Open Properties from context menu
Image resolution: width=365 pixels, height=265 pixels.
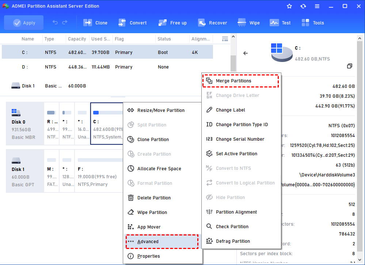coord(162,256)
